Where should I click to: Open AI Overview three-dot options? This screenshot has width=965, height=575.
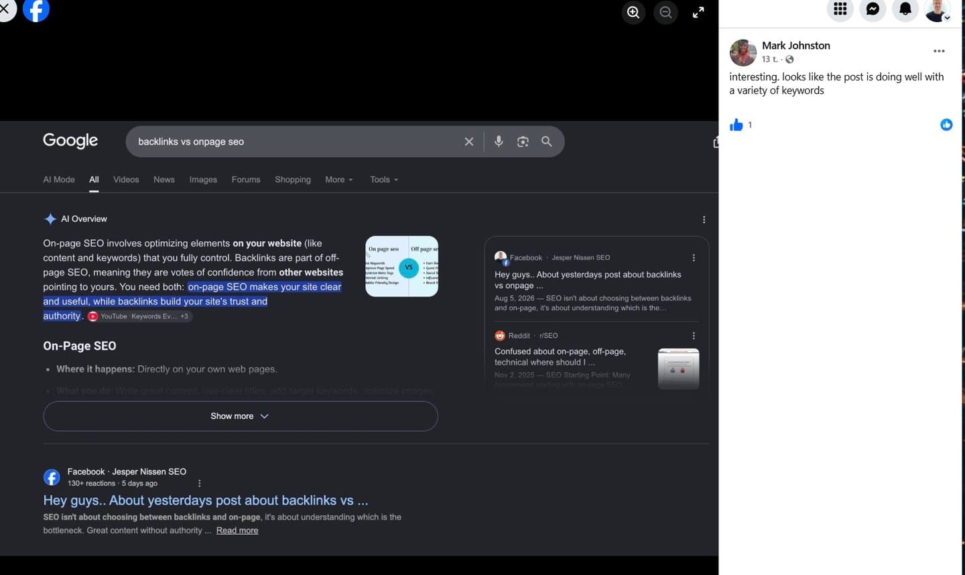(704, 219)
